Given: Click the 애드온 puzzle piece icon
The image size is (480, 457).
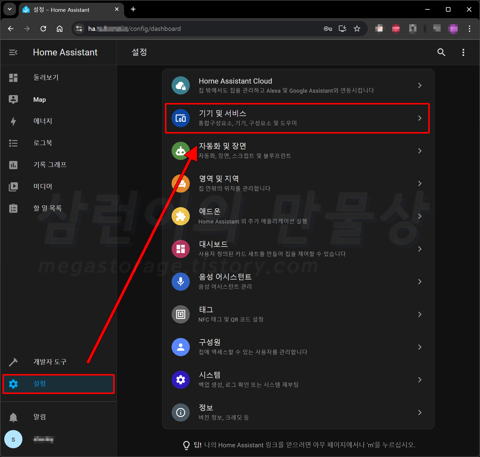Looking at the screenshot, I should (x=181, y=216).
